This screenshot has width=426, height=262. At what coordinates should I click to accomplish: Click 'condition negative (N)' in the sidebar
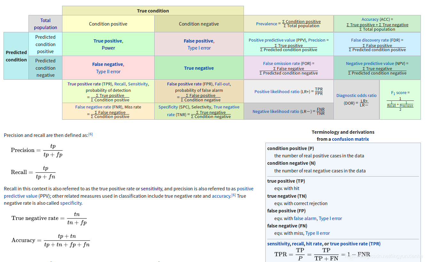(292, 163)
